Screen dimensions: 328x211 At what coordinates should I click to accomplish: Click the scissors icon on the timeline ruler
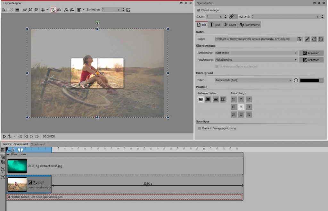coord(13,150)
